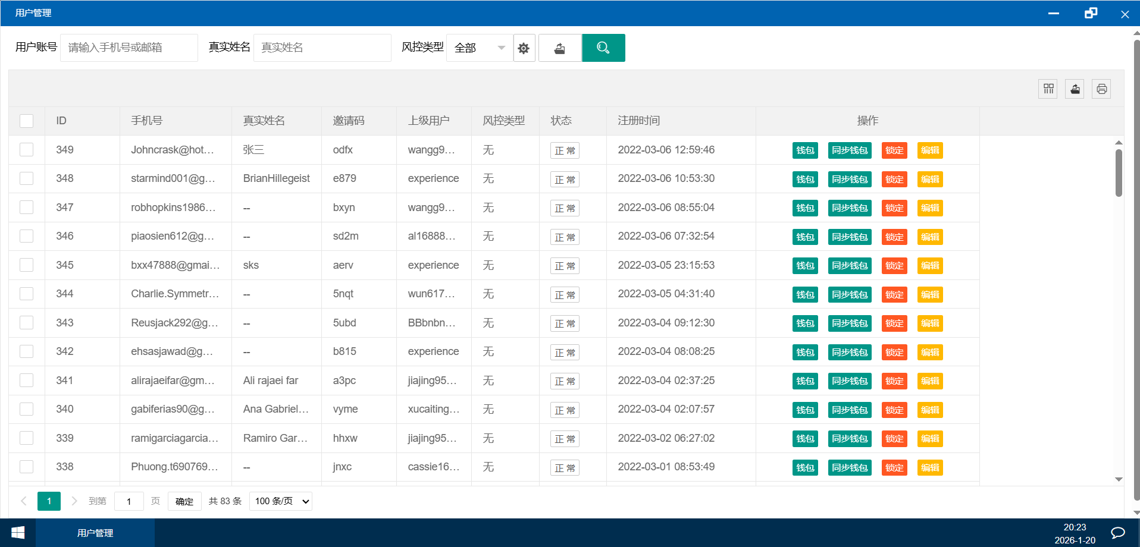
Task: Select page 1 in the pagination bar
Action: tap(49, 501)
